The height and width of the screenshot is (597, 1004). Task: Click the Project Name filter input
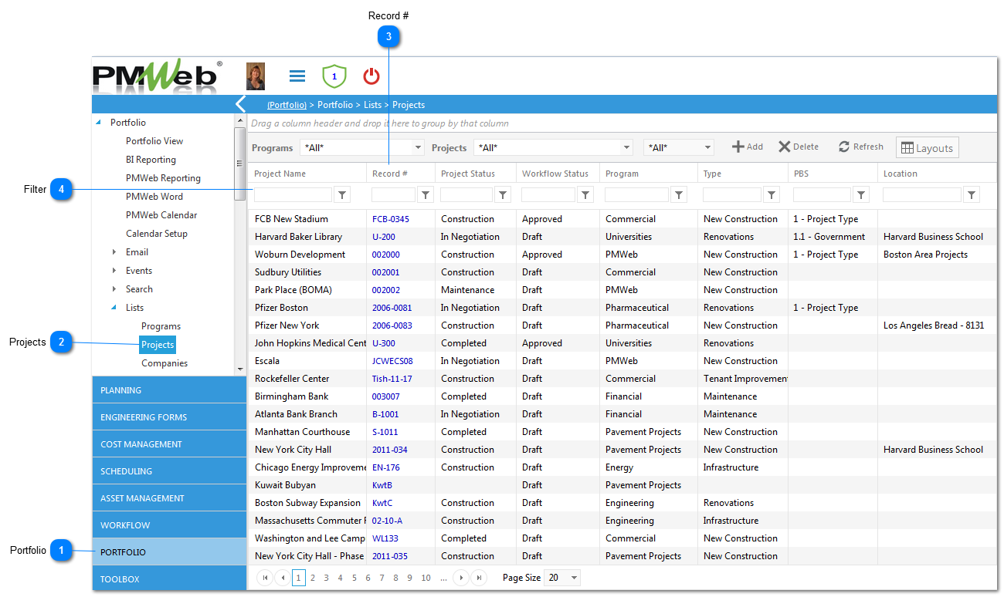pyautogui.click(x=293, y=195)
